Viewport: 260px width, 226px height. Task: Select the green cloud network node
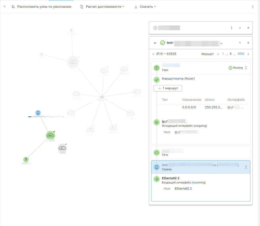50,135
